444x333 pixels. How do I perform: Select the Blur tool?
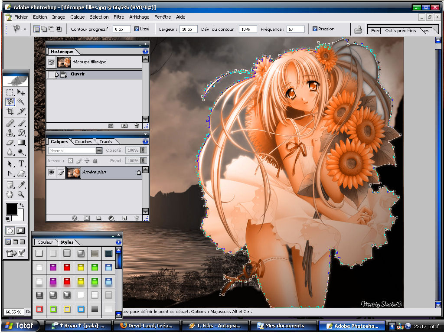pyautogui.click(x=10, y=152)
